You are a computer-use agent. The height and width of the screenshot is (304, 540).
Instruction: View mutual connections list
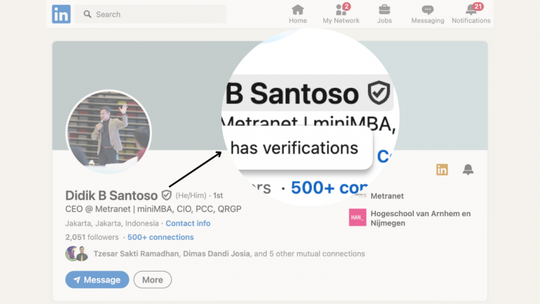(229, 254)
